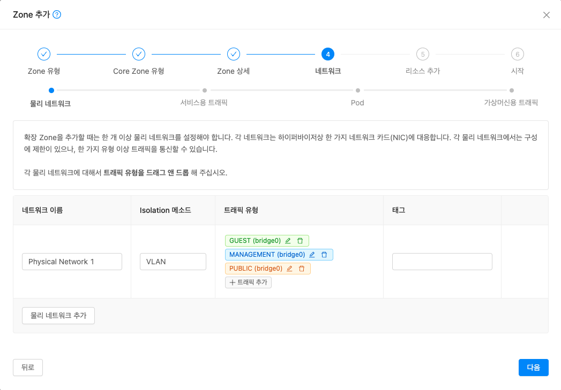Image resolution: width=561 pixels, height=390 pixels.
Task: Click the 물리 네트워크 추가 button
Action: coord(58,316)
